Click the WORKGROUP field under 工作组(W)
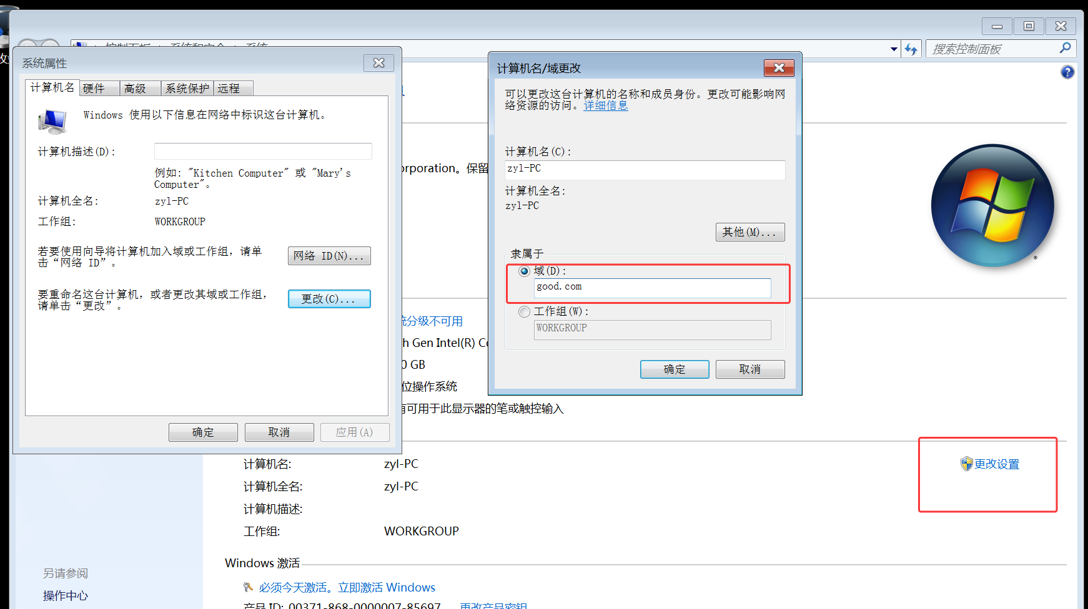1088x609 pixels. 653,329
